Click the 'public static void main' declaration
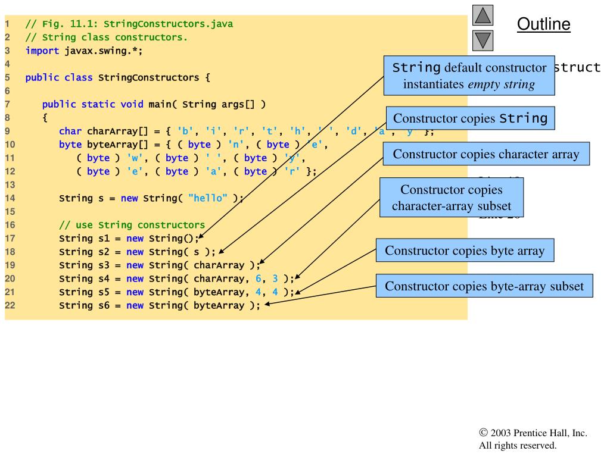 [x=154, y=105]
